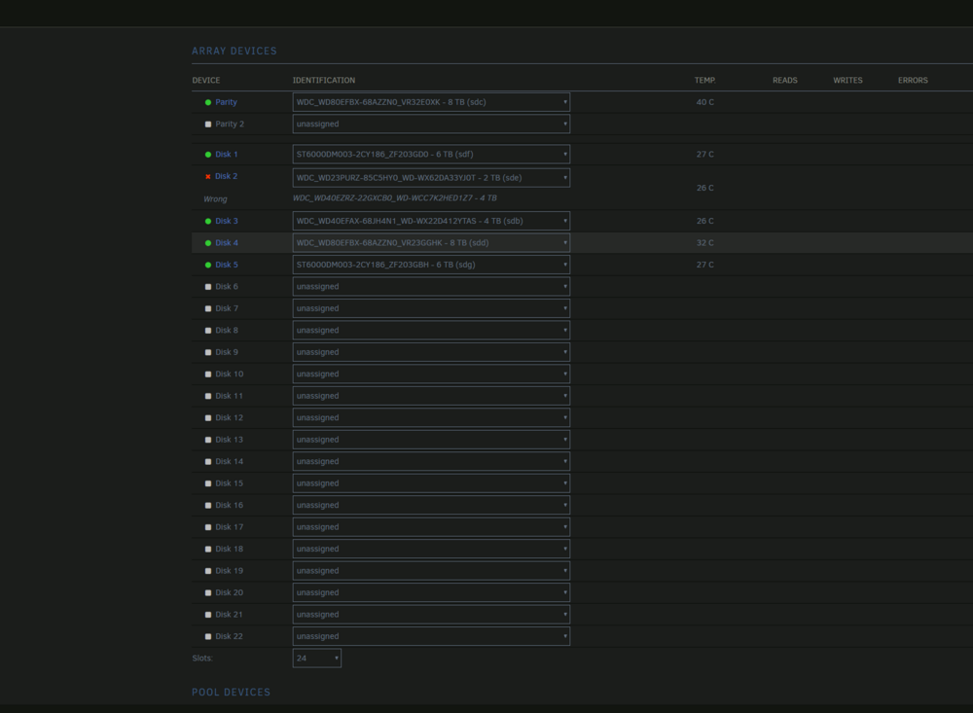Image resolution: width=973 pixels, height=713 pixels.
Task: Click the Disk 12 label
Action: point(229,418)
